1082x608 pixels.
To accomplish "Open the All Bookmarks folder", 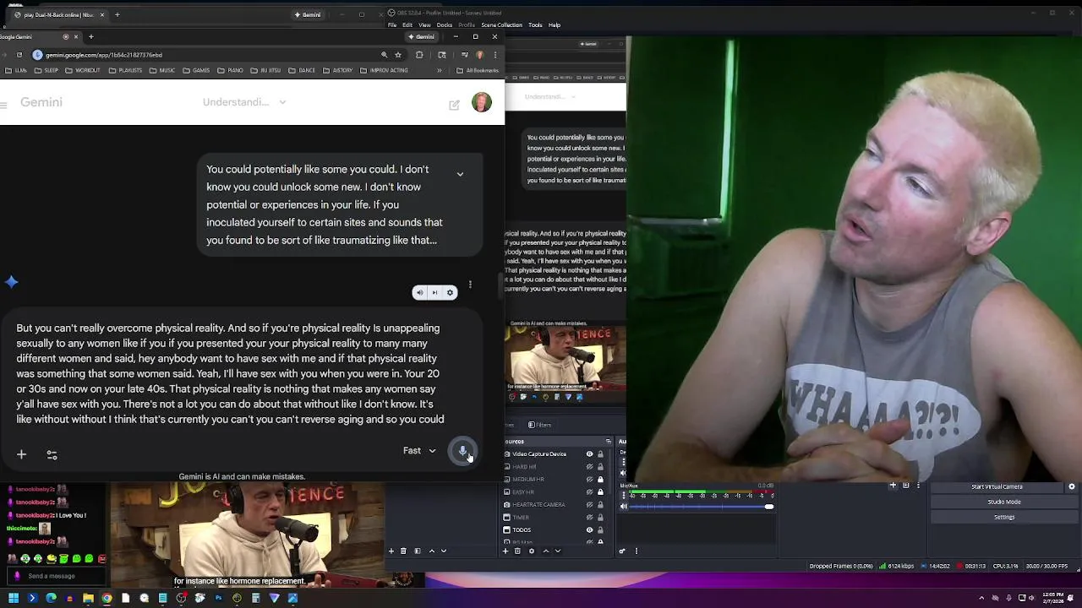I will click(x=478, y=70).
